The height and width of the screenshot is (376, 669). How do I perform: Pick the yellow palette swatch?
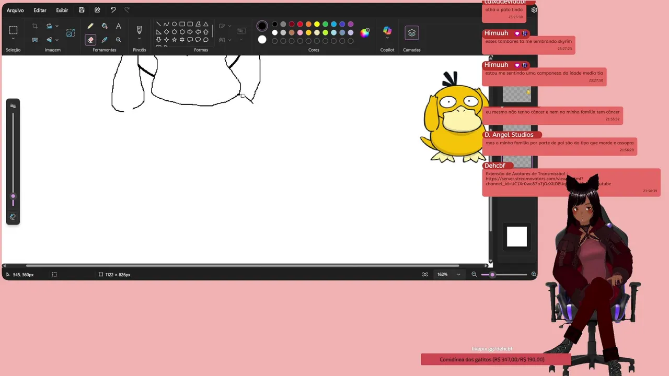click(x=317, y=24)
